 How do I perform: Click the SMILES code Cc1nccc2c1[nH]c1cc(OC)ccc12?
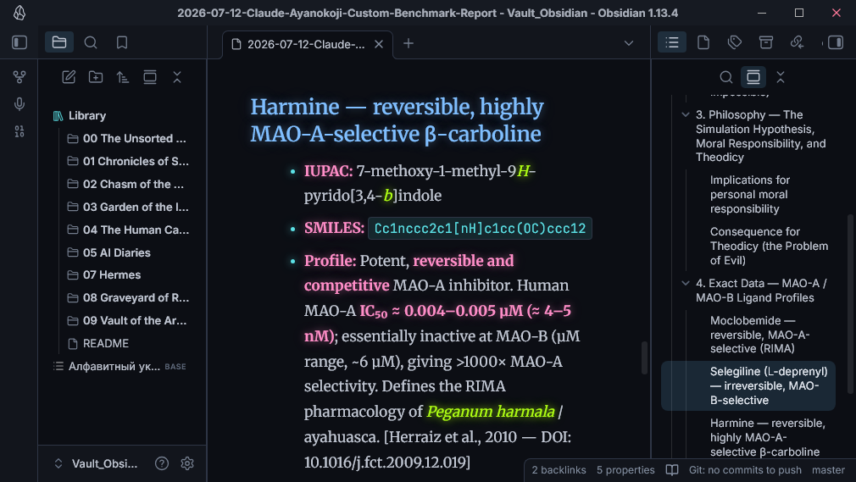[x=480, y=228]
